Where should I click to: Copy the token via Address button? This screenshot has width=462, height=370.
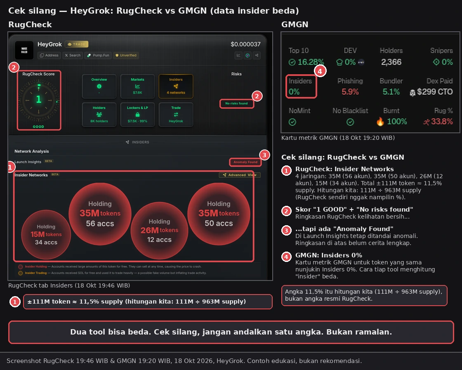[49, 55]
